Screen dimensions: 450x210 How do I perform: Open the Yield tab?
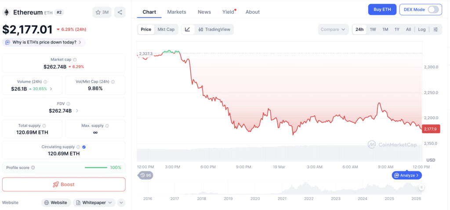pos(228,12)
